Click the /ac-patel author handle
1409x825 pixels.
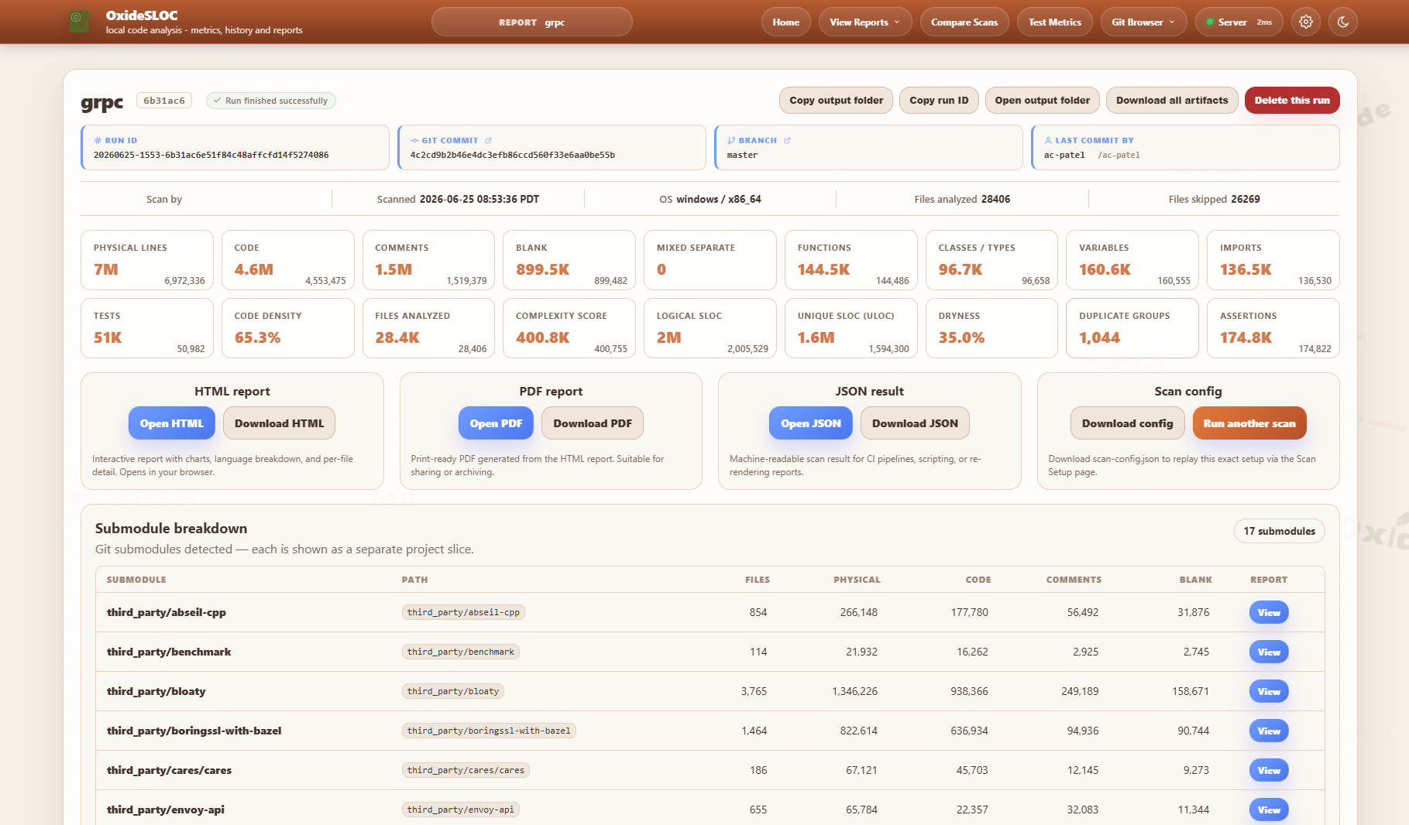point(1119,155)
